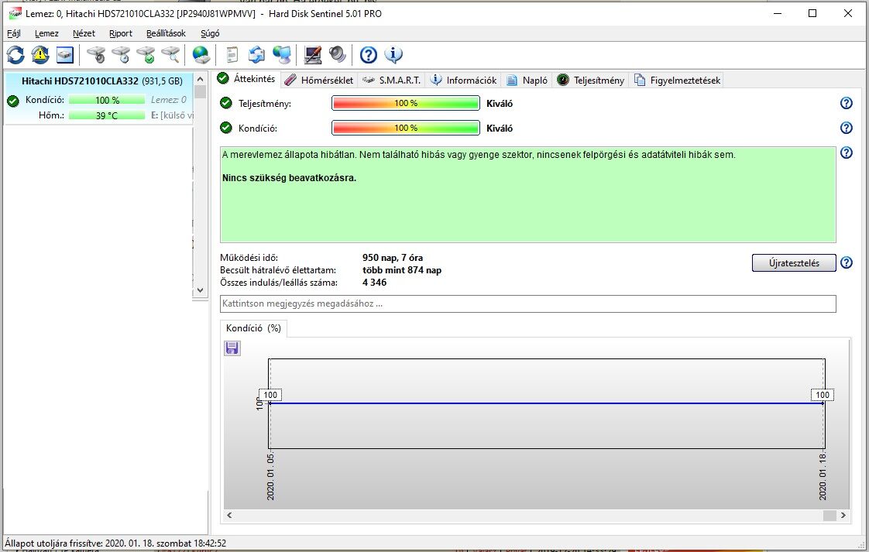869x552 pixels.
Task: Click the help icon beside Teljesítmény row
Action: [x=847, y=103]
